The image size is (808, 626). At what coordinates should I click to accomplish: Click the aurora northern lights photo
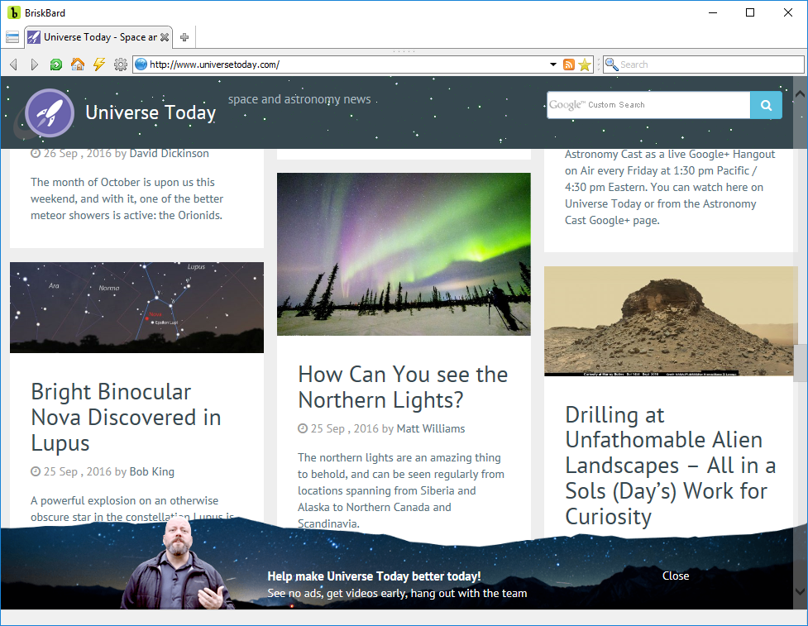click(x=404, y=254)
